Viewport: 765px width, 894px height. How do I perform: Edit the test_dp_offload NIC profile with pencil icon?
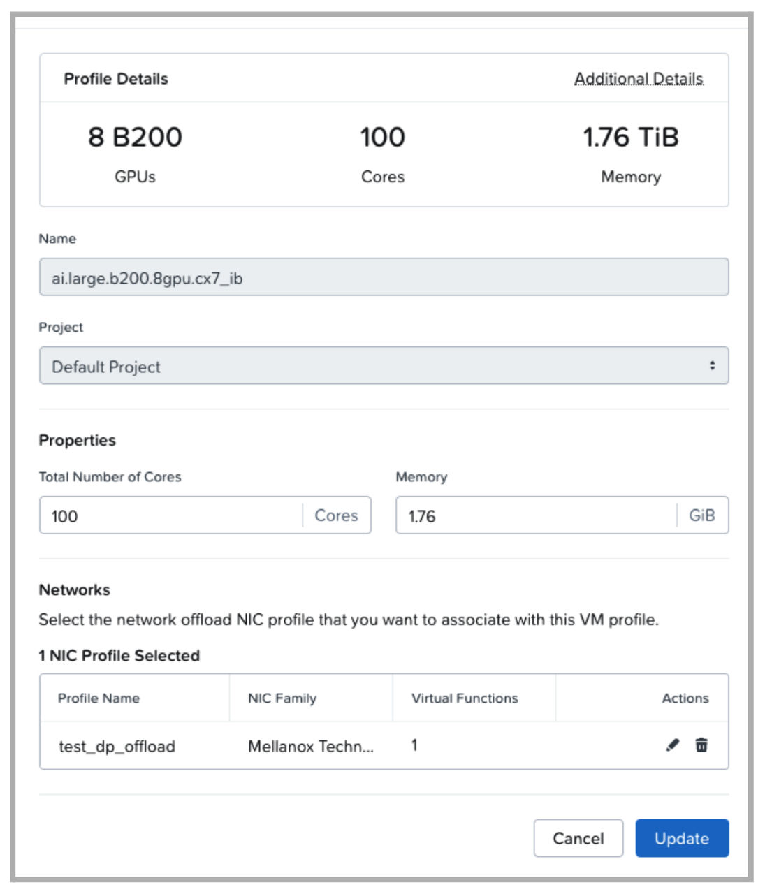pyautogui.click(x=673, y=745)
